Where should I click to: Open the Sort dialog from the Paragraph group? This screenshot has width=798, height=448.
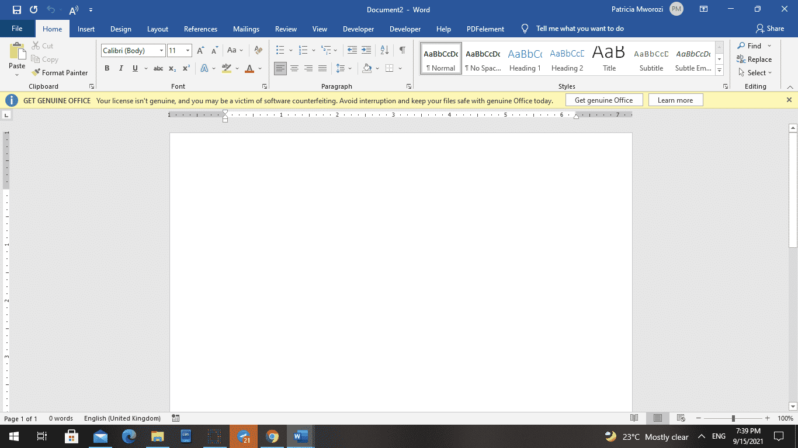(x=383, y=50)
